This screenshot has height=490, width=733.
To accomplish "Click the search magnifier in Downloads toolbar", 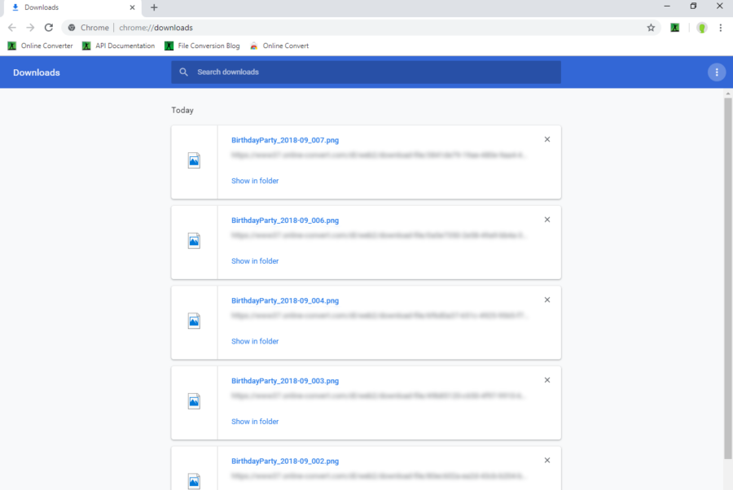I will pos(183,72).
